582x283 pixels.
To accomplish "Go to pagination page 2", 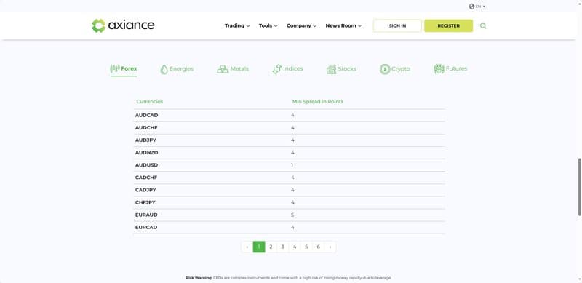I will (x=271, y=247).
